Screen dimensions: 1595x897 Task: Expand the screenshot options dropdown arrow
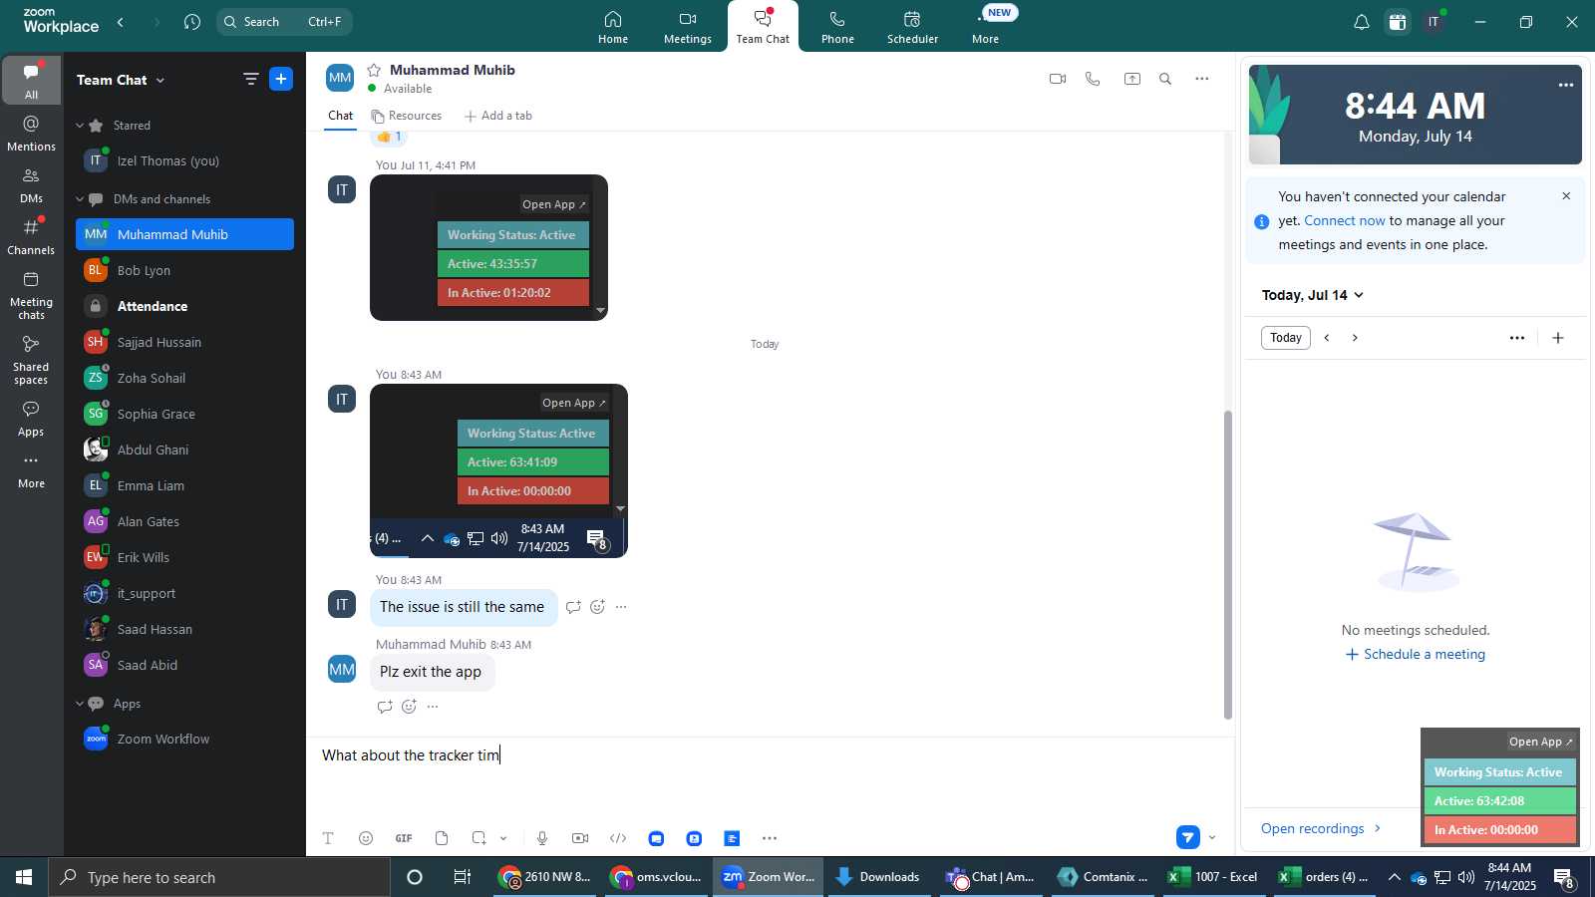pyautogui.click(x=503, y=838)
